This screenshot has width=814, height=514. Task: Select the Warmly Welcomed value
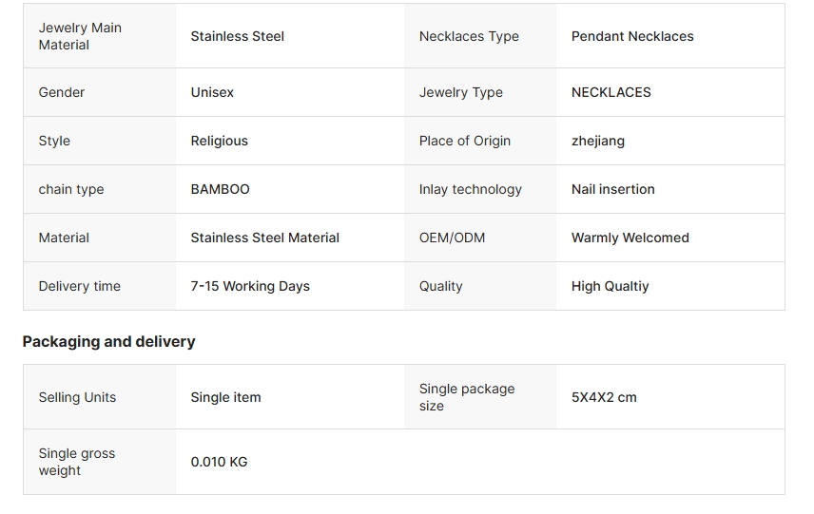click(630, 238)
